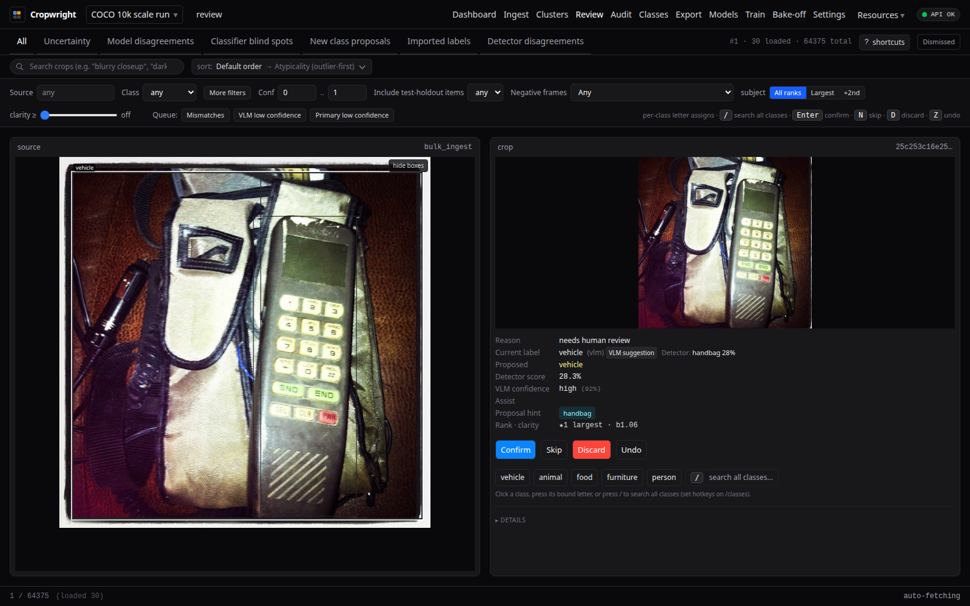Click More filters button
The image size is (970, 606).
pos(227,93)
